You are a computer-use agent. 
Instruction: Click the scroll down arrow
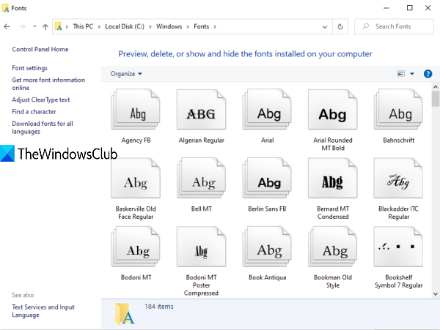[435, 294]
